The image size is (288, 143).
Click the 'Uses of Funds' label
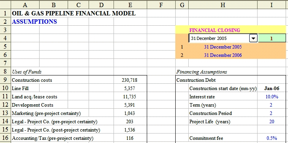coord(27,72)
